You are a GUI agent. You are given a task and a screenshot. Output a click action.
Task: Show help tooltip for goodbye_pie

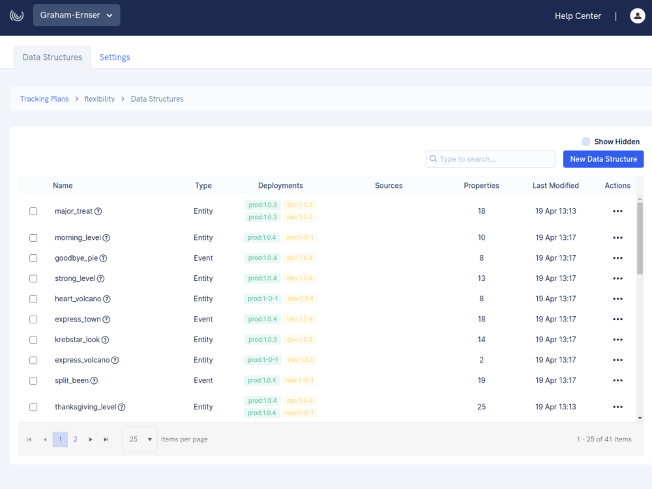[104, 258]
